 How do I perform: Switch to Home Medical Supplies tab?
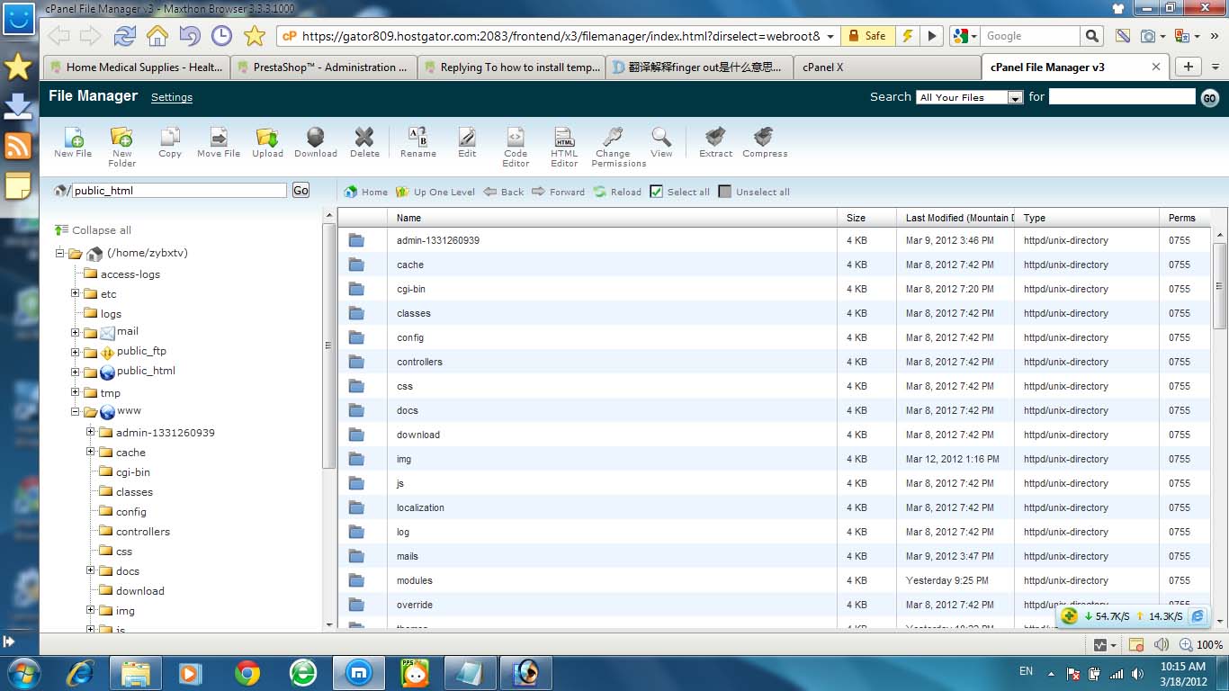[135, 67]
